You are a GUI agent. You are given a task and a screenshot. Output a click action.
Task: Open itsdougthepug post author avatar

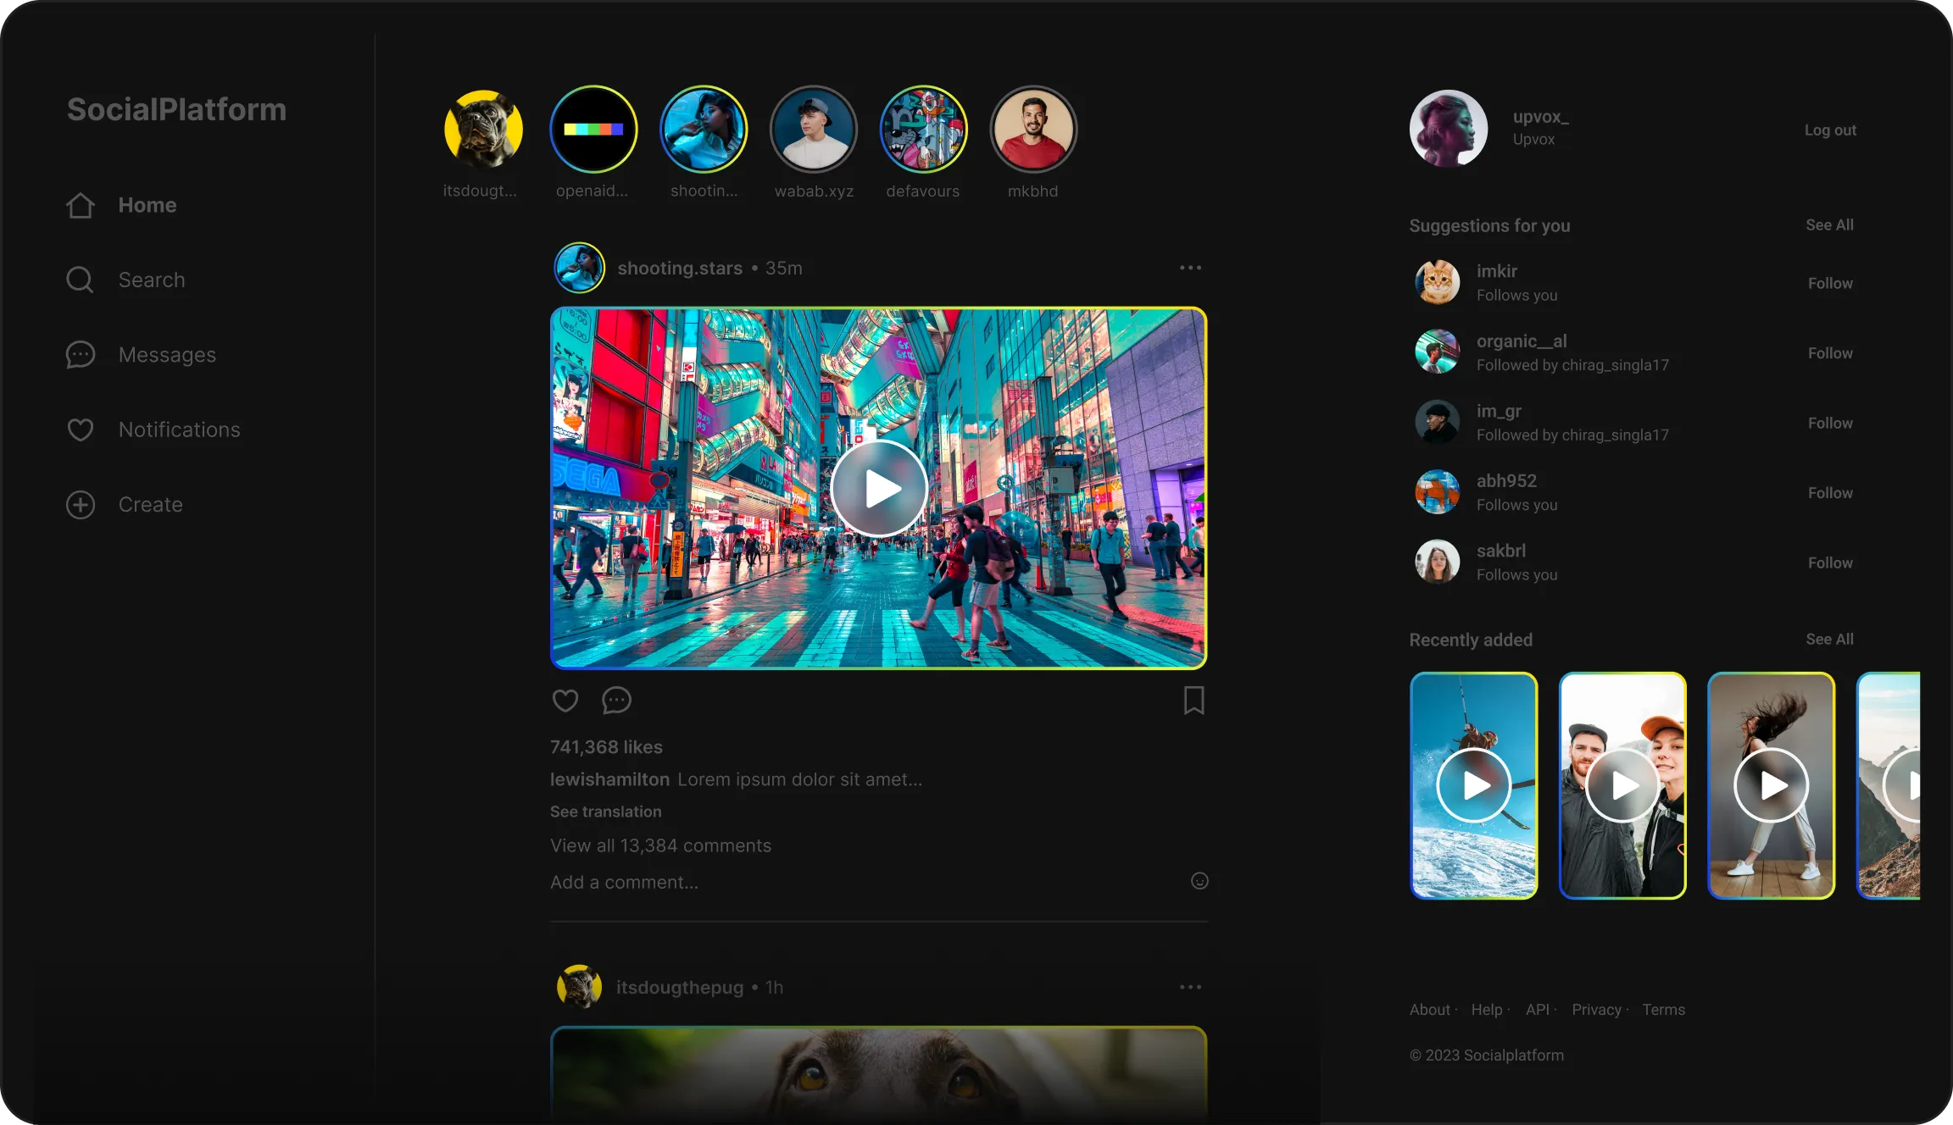579,987
